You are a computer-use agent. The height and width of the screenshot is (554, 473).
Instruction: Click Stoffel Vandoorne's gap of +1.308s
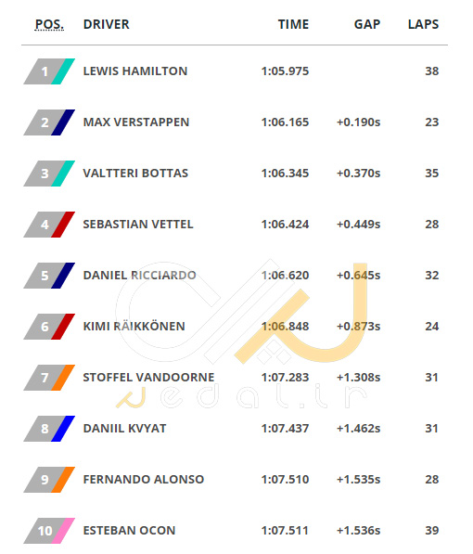pyautogui.click(x=359, y=378)
